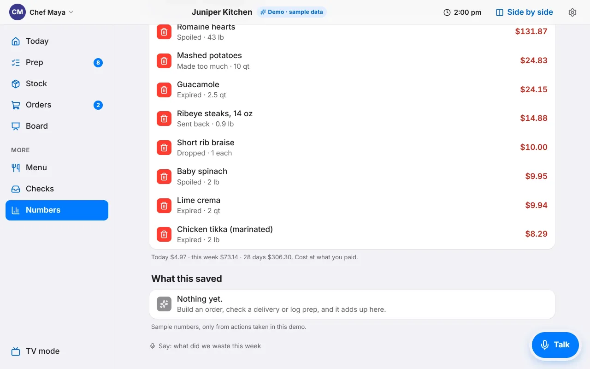Viewport: 590px width, 369px height.
Task: Click the Demo sample data badge
Action: (292, 12)
